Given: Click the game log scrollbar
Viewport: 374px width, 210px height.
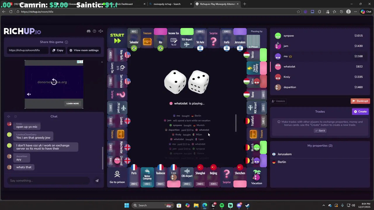Looking at the screenshot, I should [236, 123].
